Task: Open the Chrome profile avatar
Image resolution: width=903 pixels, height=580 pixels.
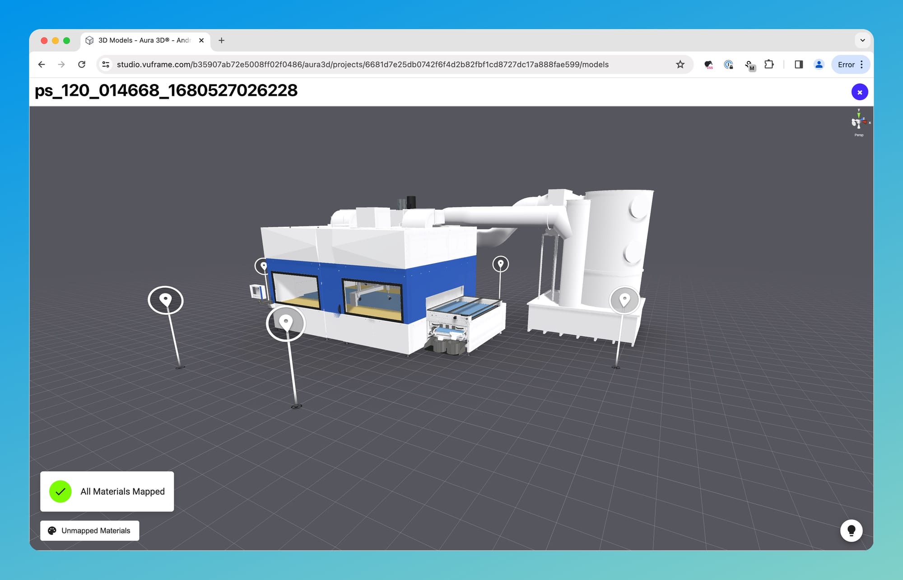Action: (x=819, y=65)
